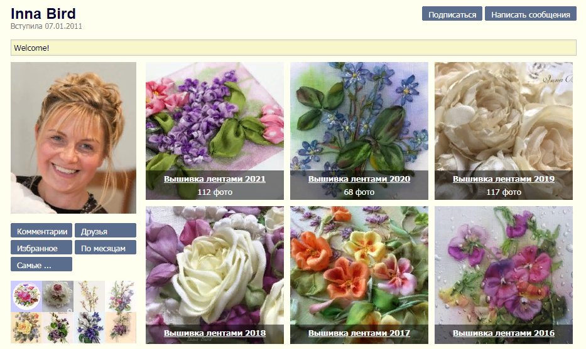This screenshot has height=349, width=586.
Task: Open Inna Bird's profile photo
Action: [x=73, y=138]
